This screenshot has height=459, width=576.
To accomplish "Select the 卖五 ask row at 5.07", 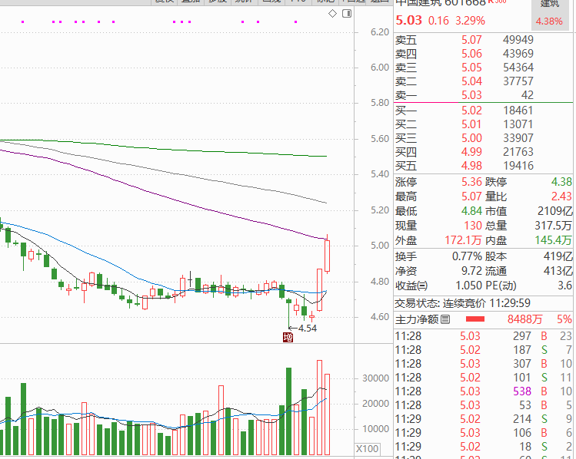I will tap(484, 40).
